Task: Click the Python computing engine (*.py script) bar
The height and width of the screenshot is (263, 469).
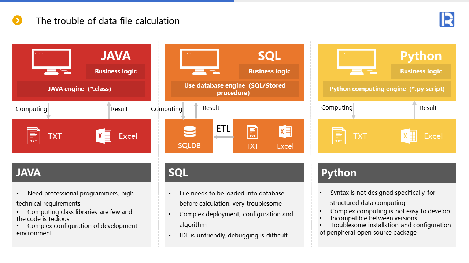Action: pyautogui.click(x=387, y=89)
